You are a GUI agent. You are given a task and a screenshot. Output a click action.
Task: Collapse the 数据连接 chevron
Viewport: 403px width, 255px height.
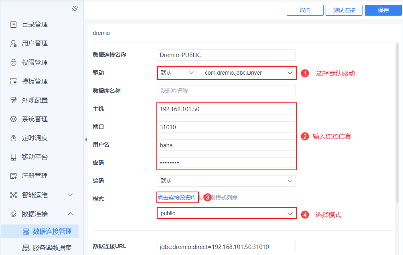pyautogui.click(x=71, y=214)
